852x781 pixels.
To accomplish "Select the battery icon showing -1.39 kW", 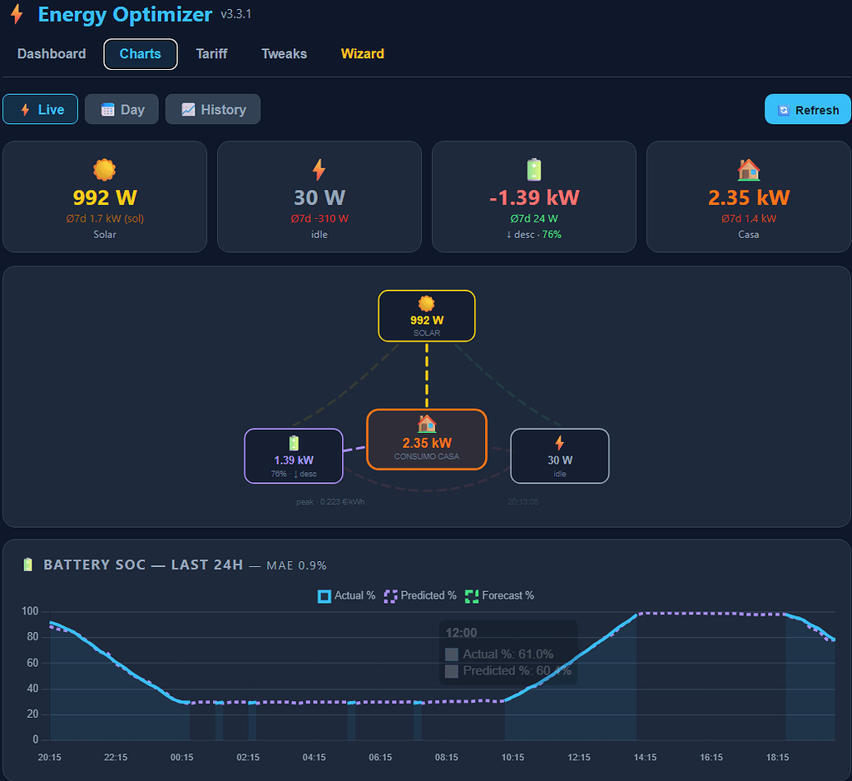I will (x=533, y=168).
